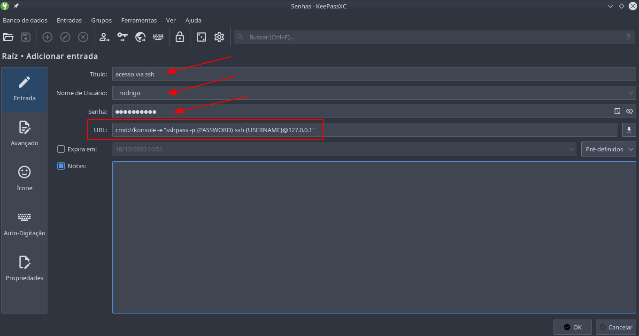
Task: Open the password generator dice icon
Action: click(201, 37)
